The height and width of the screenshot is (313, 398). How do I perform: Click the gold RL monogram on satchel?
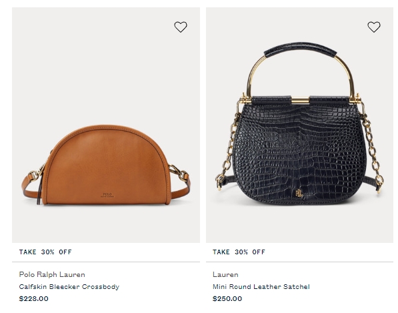point(299,194)
